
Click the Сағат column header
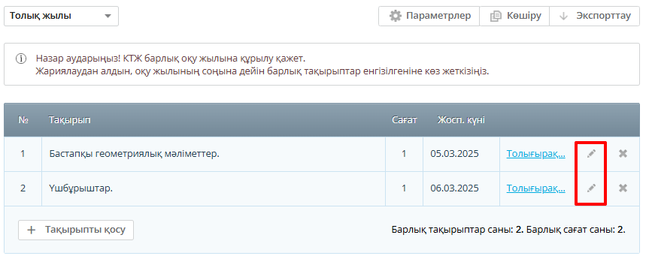(x=404, y=120)
